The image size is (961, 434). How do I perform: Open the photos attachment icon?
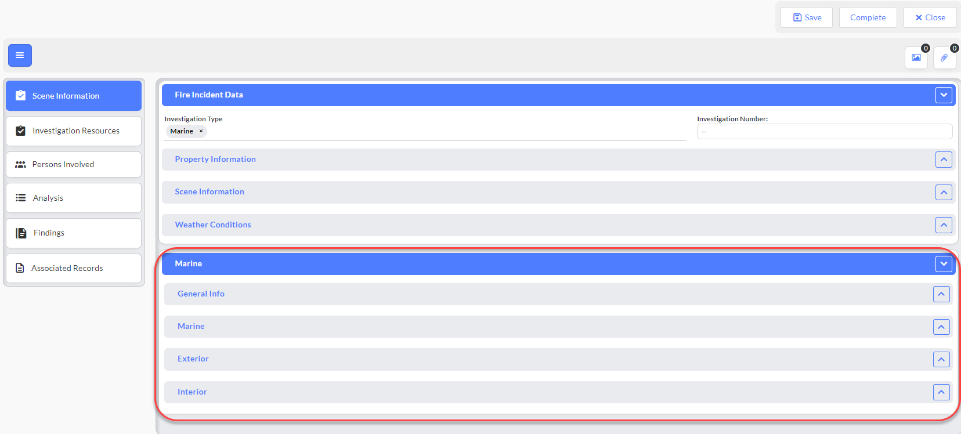pyautogui.click(x=916, y=57)
